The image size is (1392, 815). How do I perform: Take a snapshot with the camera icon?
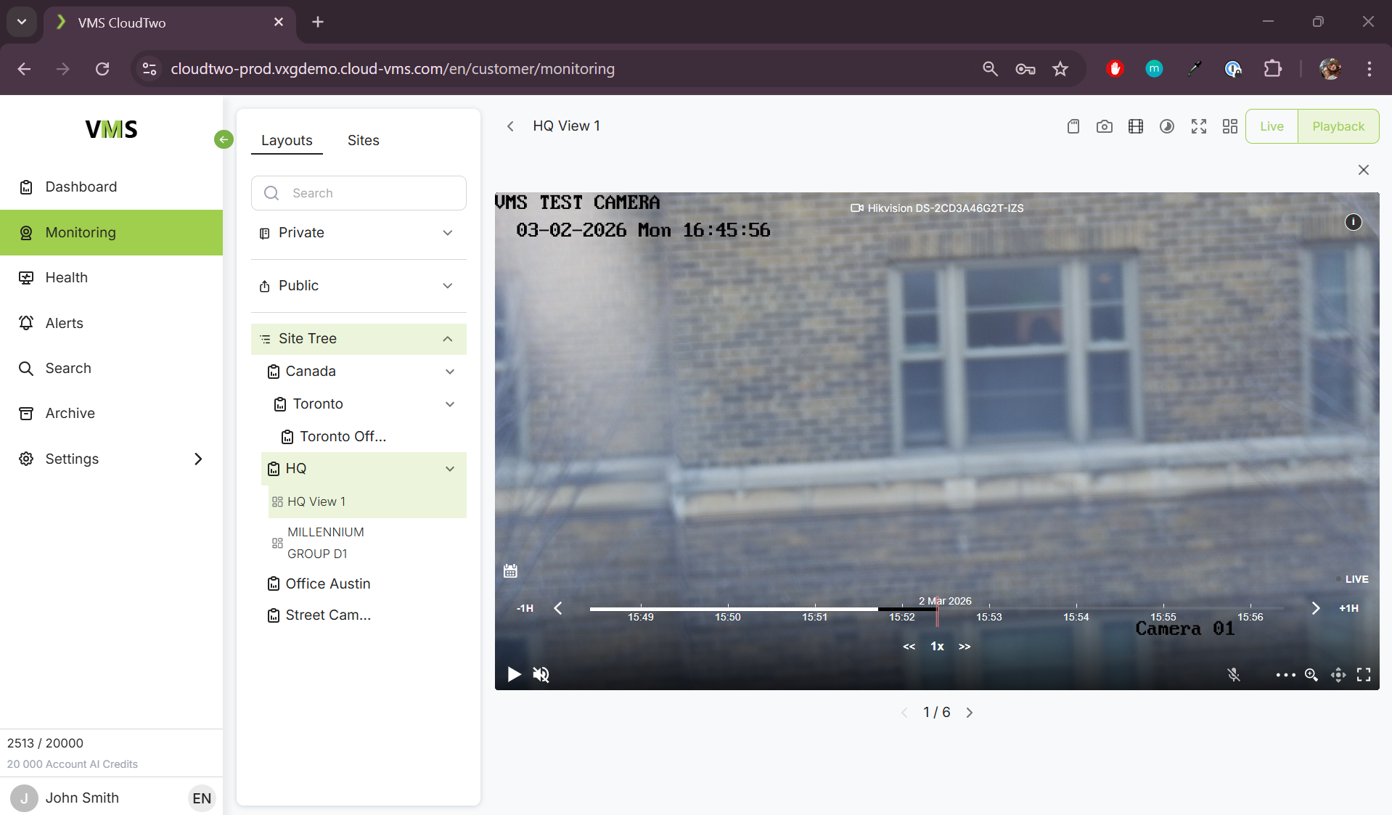(1104, 126)
